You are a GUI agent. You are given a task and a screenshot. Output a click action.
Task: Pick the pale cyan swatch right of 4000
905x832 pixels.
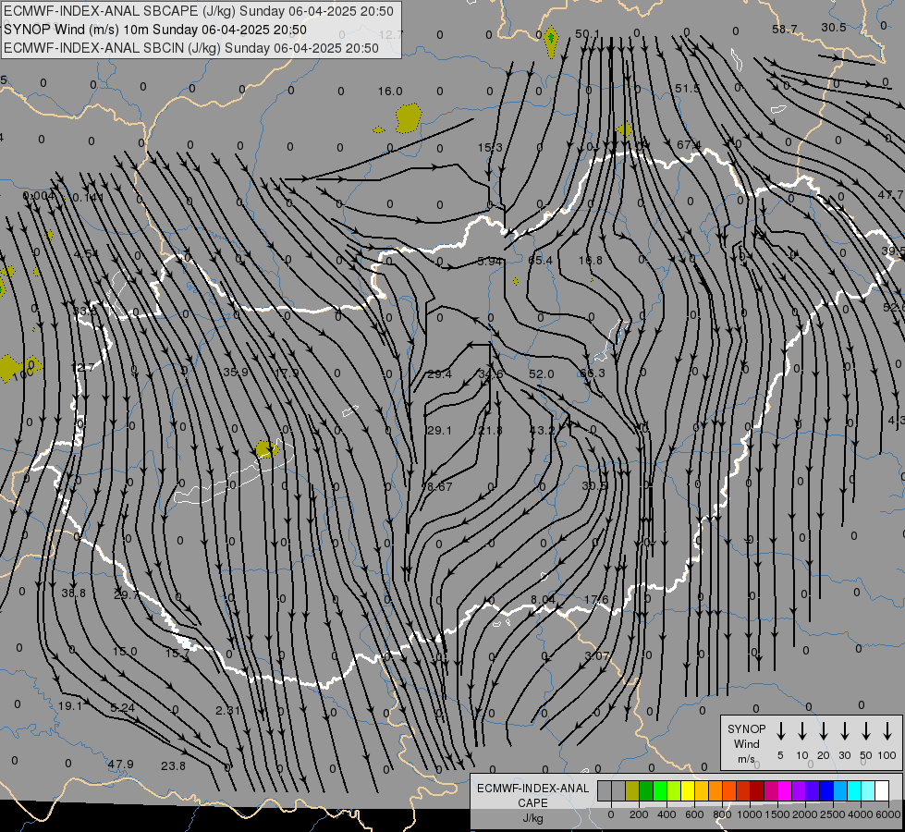(867, 791)
